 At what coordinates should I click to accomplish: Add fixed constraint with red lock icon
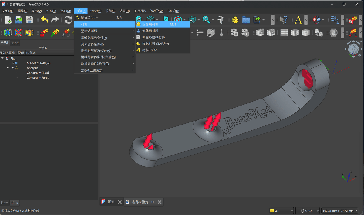[x=45, y=32]
